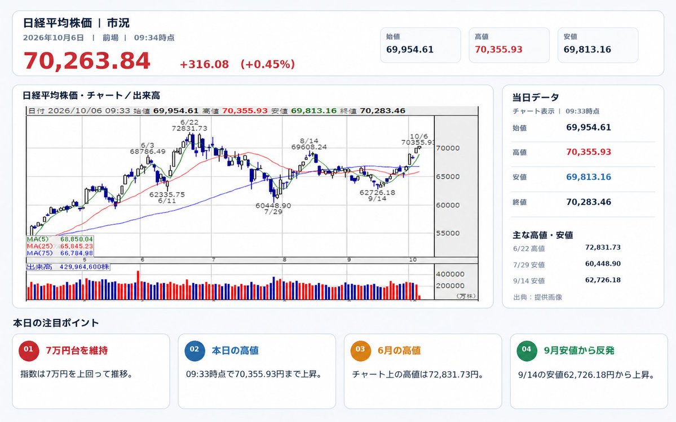Click the chart header 終値 70,283.46
The height and width of the screenshot is (422, 676).
[x=373, y=110]
